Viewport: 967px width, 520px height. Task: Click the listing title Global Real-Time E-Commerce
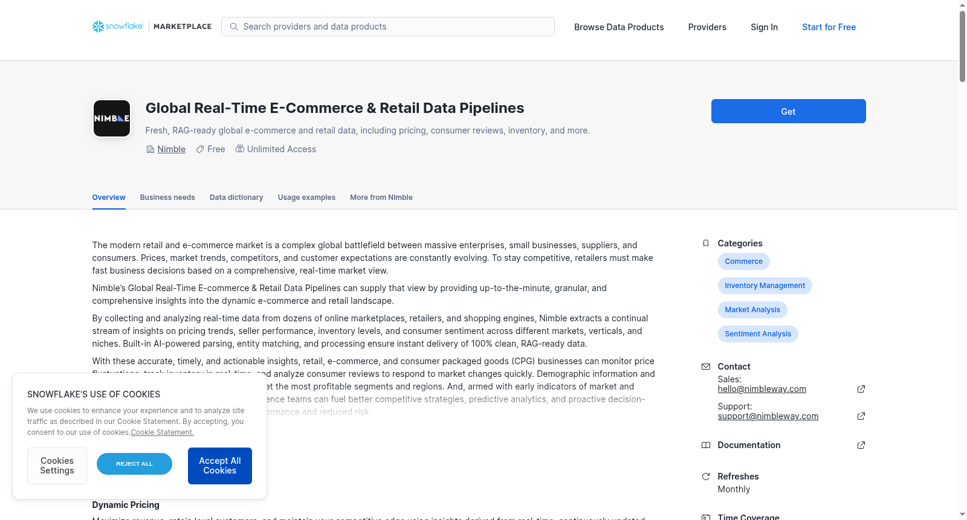coord(335,108)
